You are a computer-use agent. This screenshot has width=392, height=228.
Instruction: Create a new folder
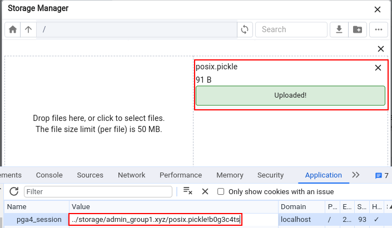[x=358, y=29]
